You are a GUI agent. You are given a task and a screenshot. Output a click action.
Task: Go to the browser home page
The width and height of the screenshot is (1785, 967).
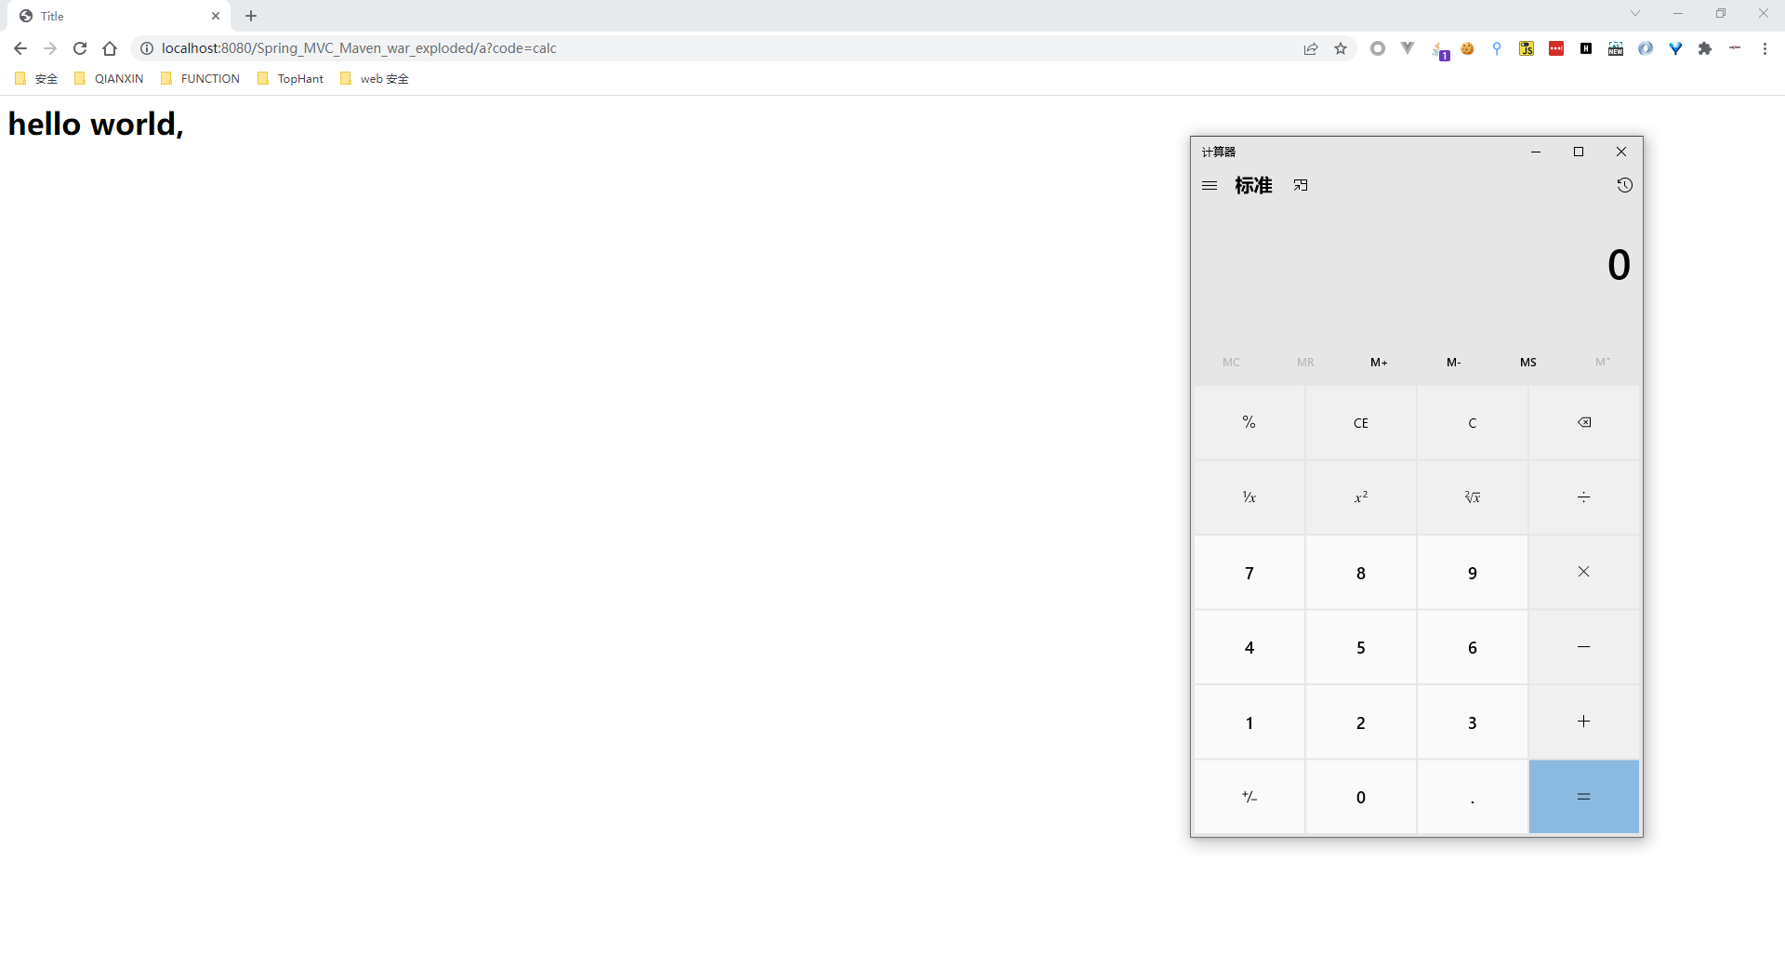click(110, 48)
